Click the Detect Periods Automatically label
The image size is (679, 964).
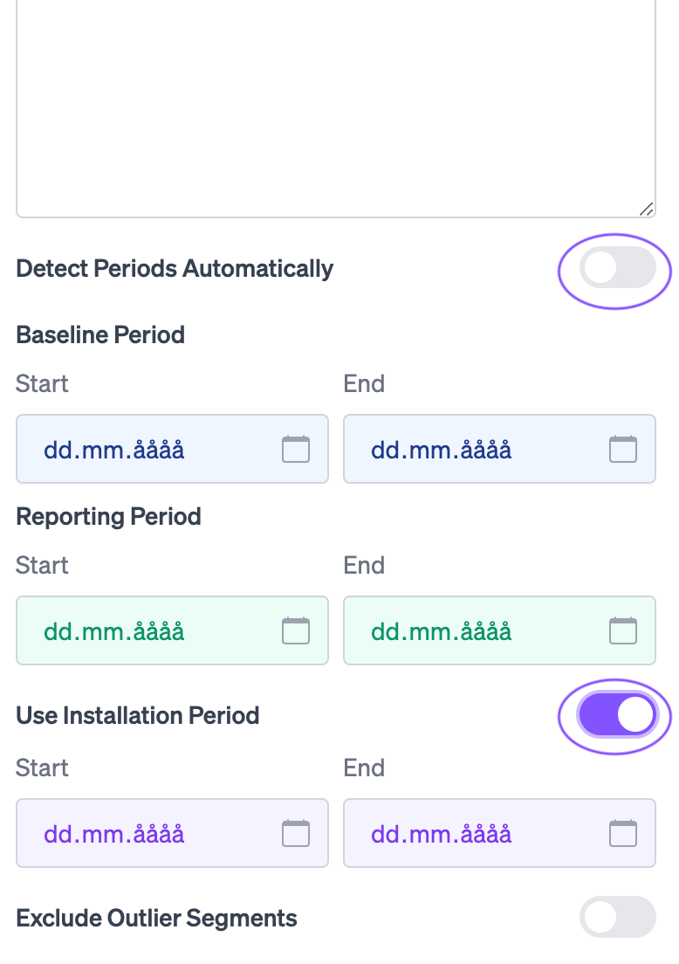(x=175, y=268)
